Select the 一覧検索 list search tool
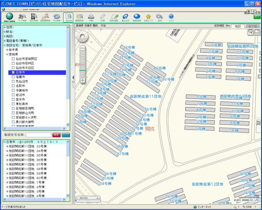 click(x=68, y=17)
